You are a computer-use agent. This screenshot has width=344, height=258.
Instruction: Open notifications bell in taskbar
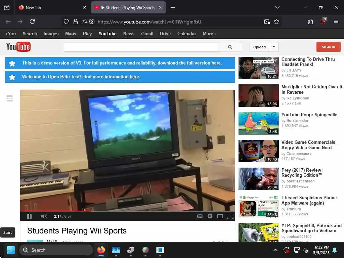coord(335,250)
